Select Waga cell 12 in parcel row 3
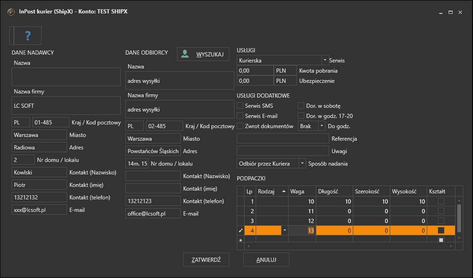 click(x=302, y=221)
